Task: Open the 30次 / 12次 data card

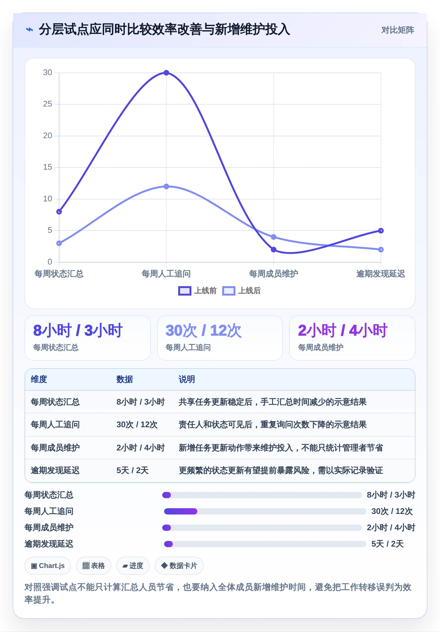Action: (220, 338)
